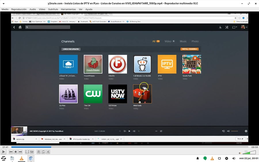The image size is (259, 162).
Task: Open Plex play queue icon
Action: pyautogui.click(x=224, y=131)
